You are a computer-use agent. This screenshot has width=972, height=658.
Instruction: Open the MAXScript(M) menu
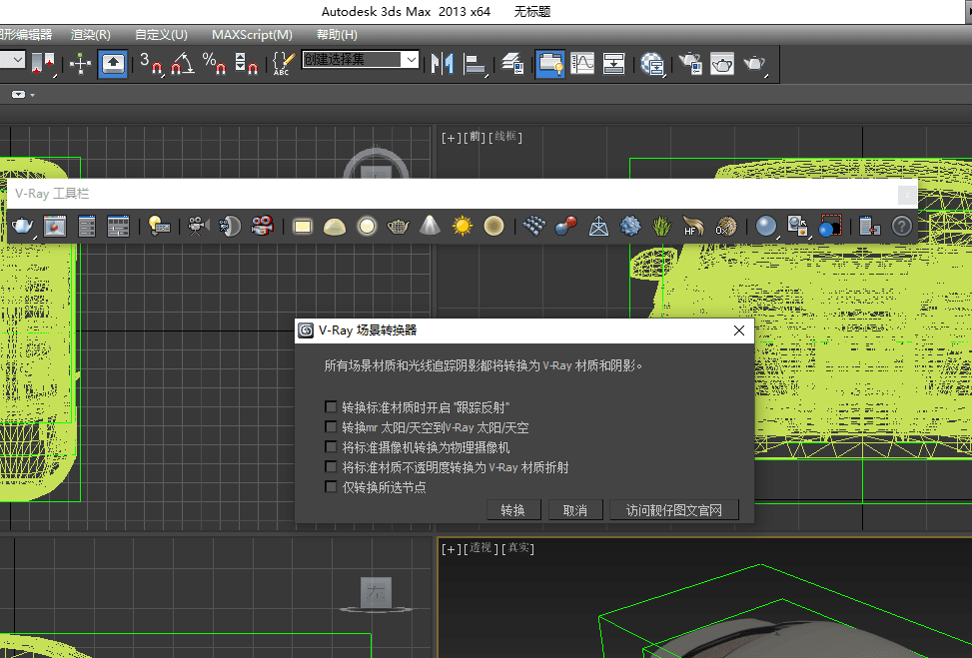(x=252, y=35)
